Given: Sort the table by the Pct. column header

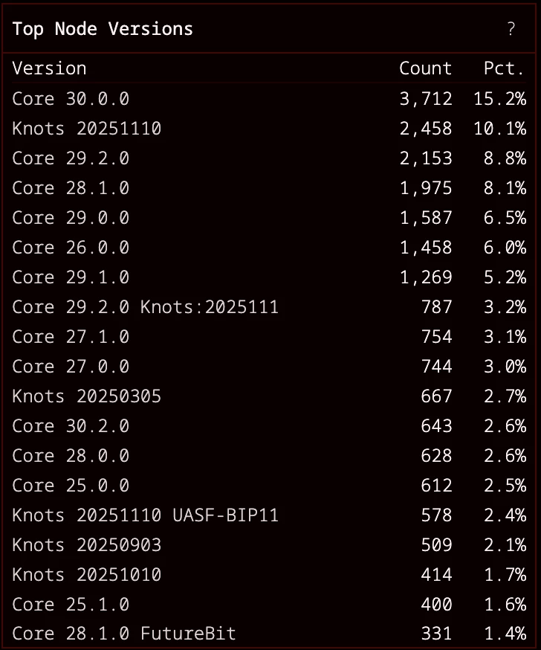Looking at the screenshot, I should tap(504, 68).
